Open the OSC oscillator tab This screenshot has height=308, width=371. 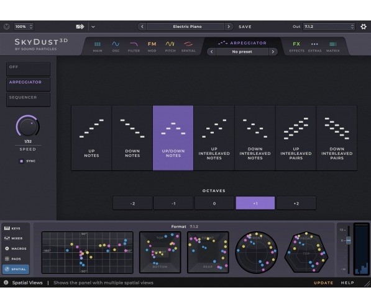tap(116, 46)
